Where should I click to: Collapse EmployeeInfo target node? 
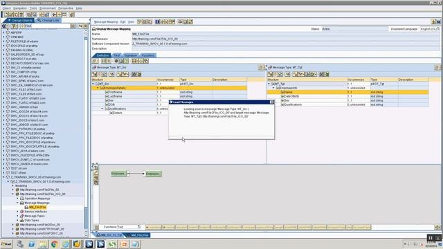[273, 88]
